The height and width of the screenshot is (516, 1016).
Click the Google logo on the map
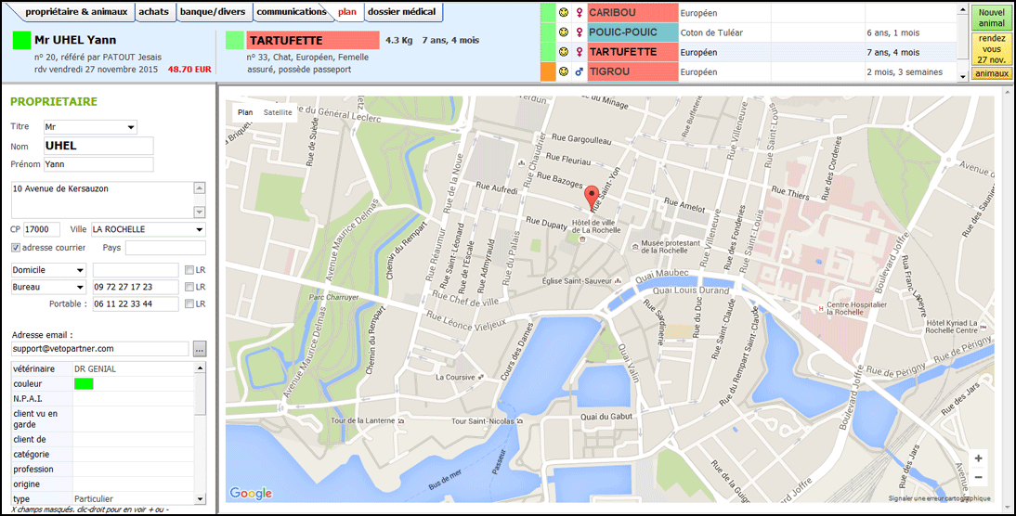(x=251, y=494)
